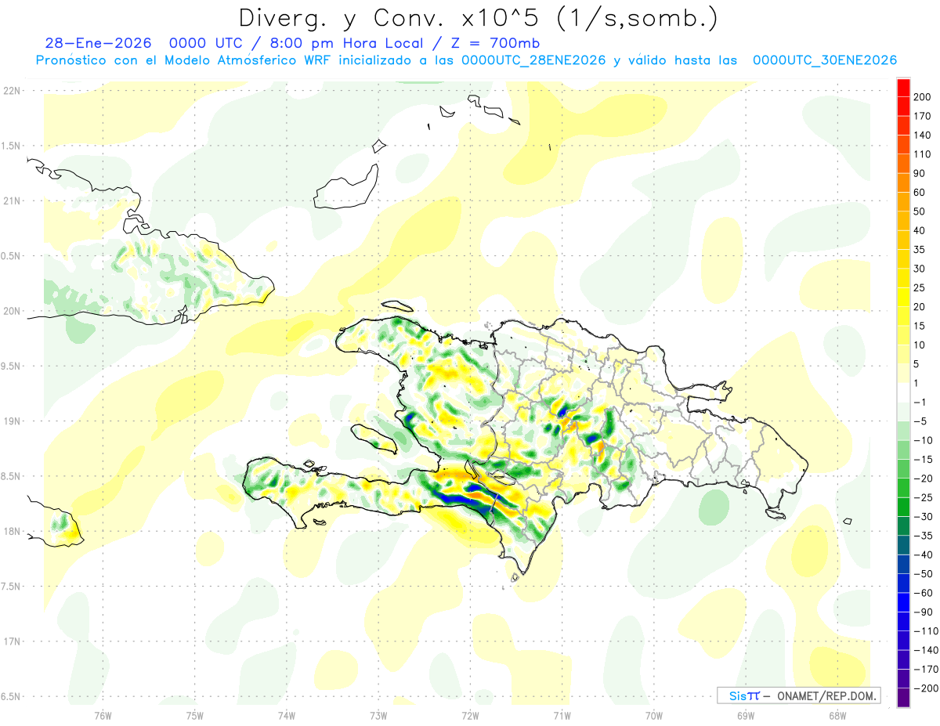Click the blue swatch between -60 and -90

click(x=903, y=602)
